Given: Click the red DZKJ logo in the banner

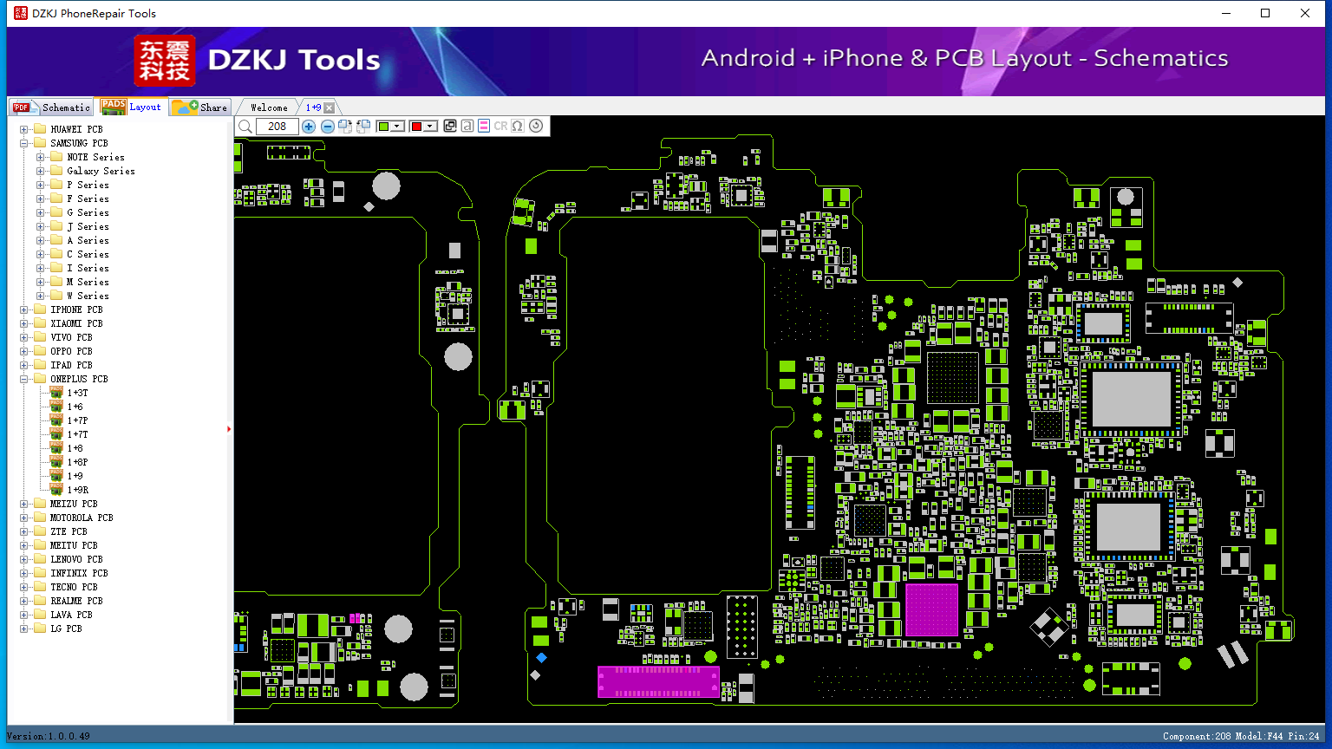Looking at the screenshot, I should click(x=165, y=61).
